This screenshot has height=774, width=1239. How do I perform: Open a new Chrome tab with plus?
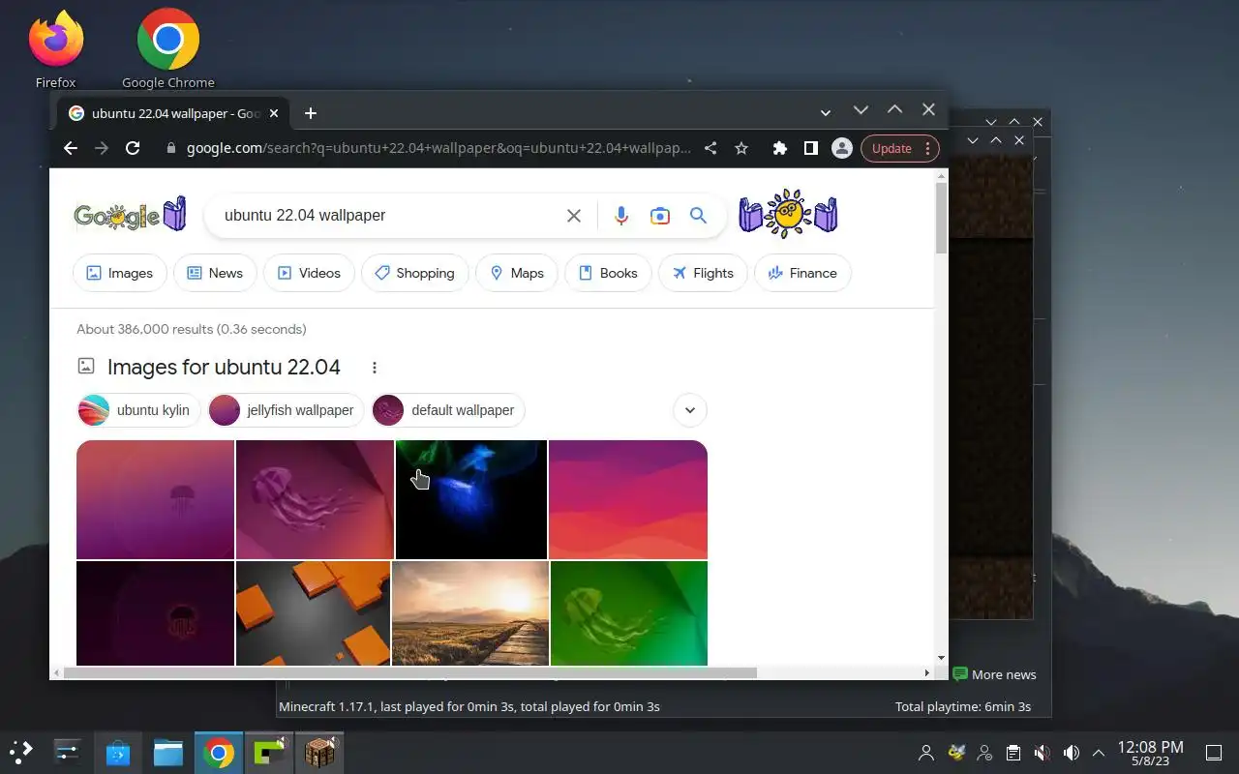[310, 113]
